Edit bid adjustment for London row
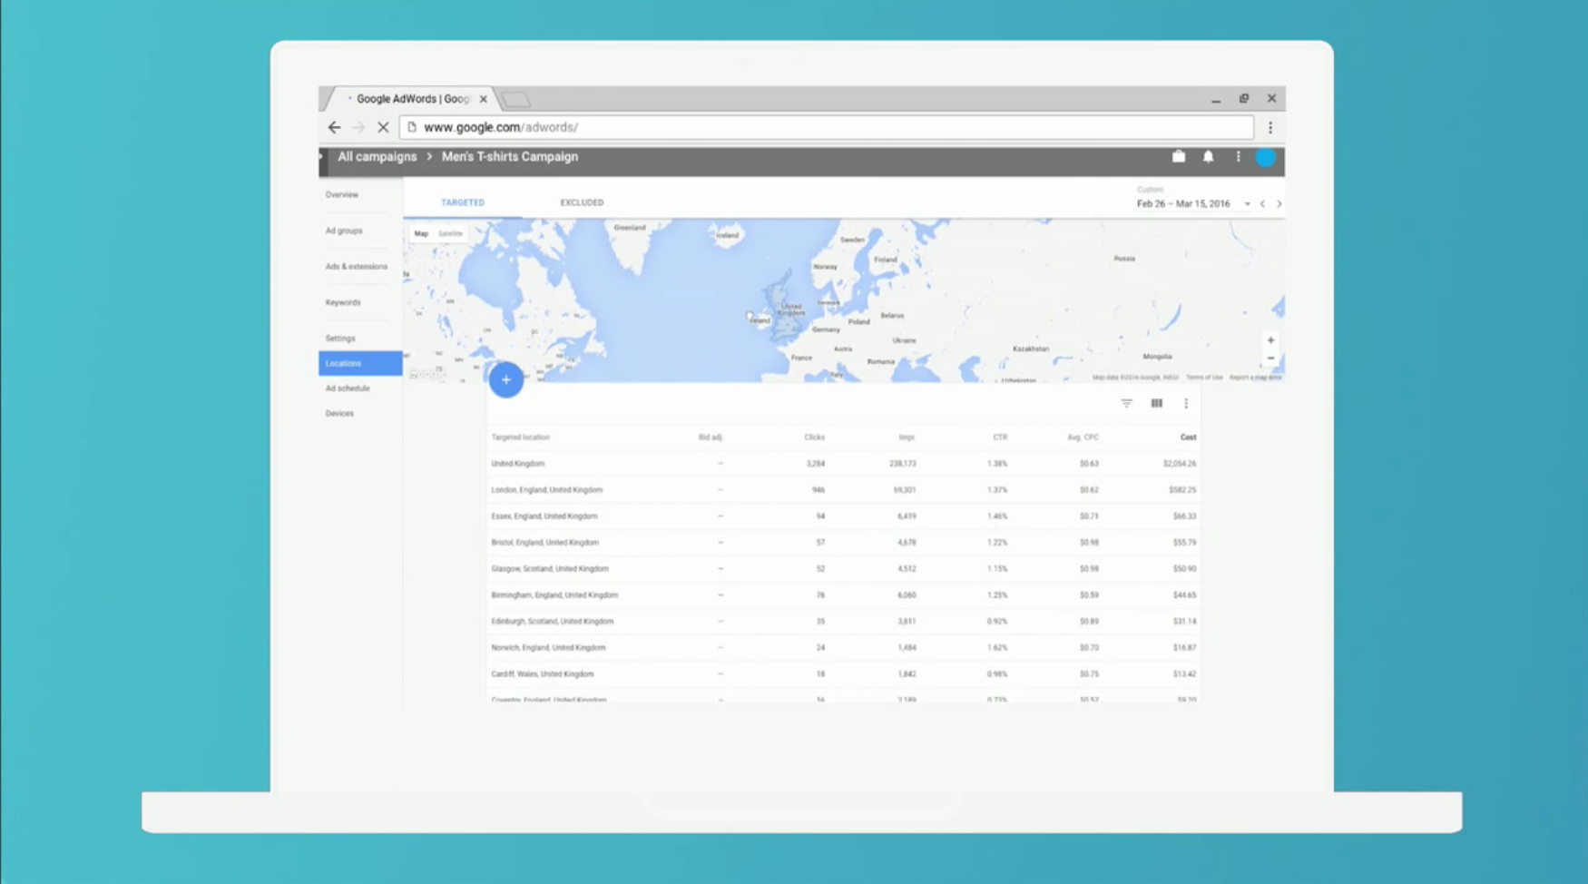 pyautogui.click(x=720, y=490)
